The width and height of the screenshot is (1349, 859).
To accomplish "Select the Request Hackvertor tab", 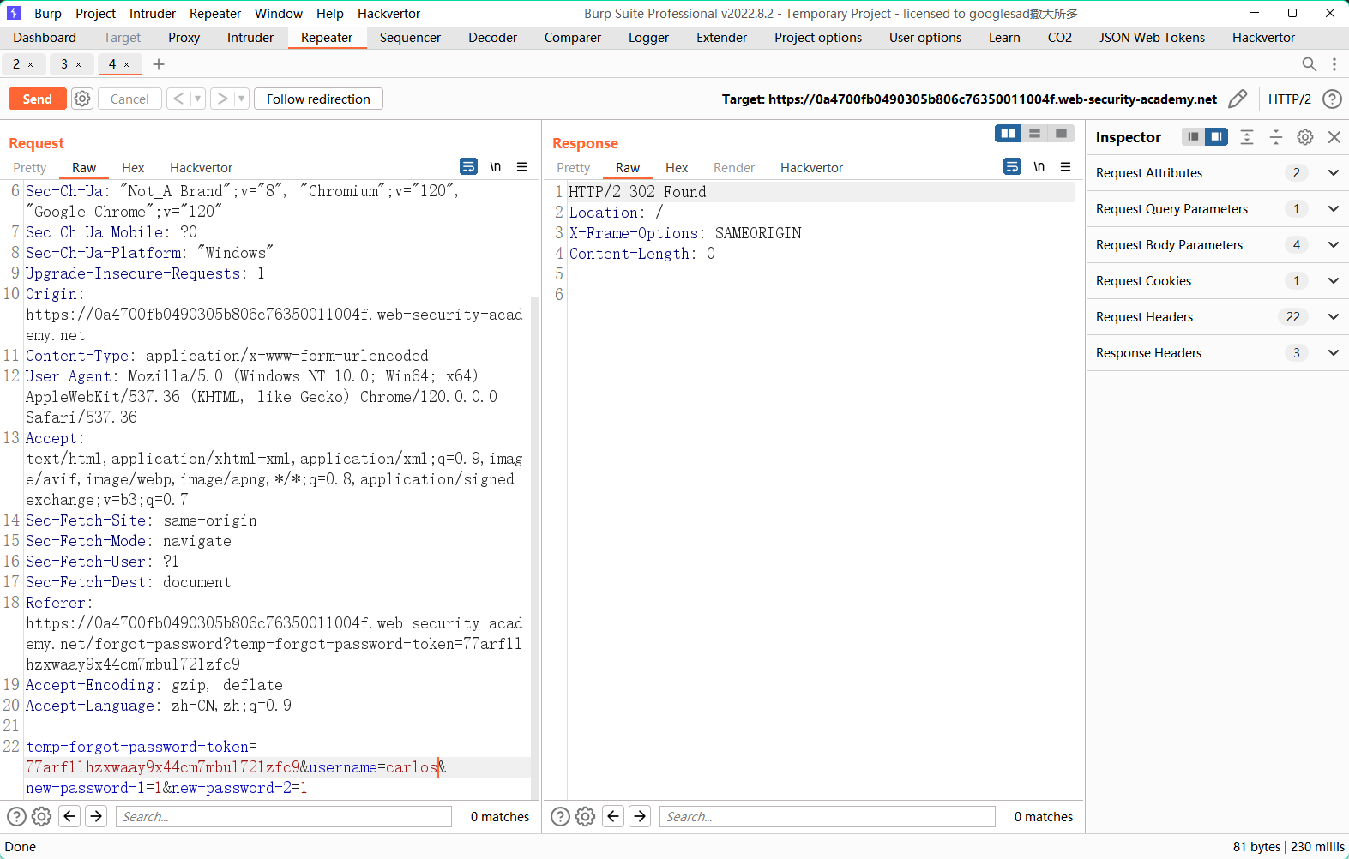I will 201,168.
